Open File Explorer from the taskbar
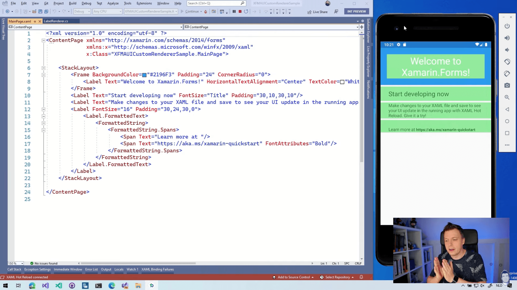The width and height of the screenshot is (517, 290). coord(138,285)
